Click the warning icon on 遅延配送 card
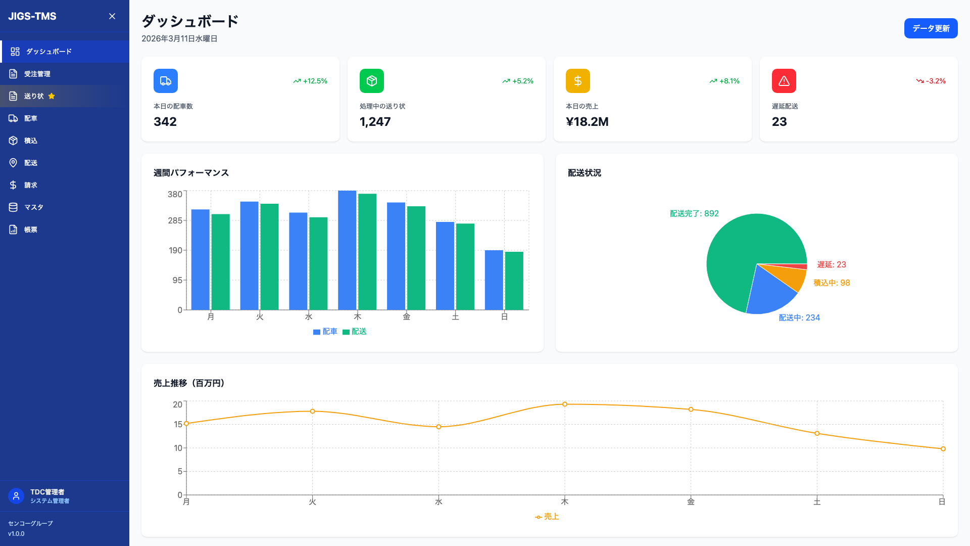Screen dimensions: 970x546 tap(784, 80)
